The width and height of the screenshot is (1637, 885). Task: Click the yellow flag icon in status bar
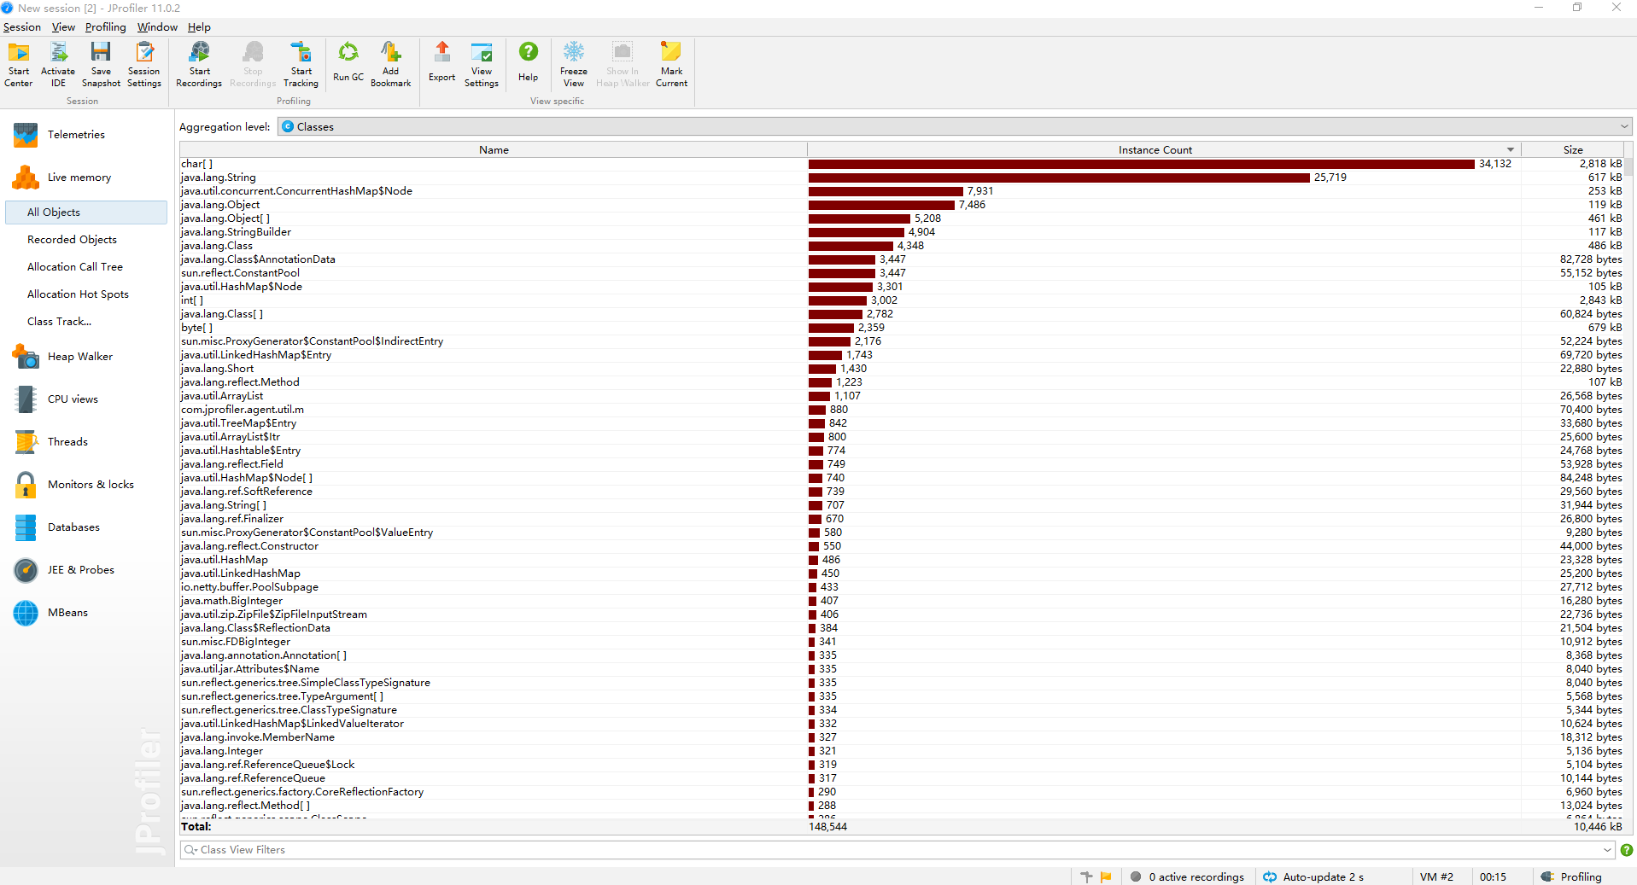point(1107,876)
